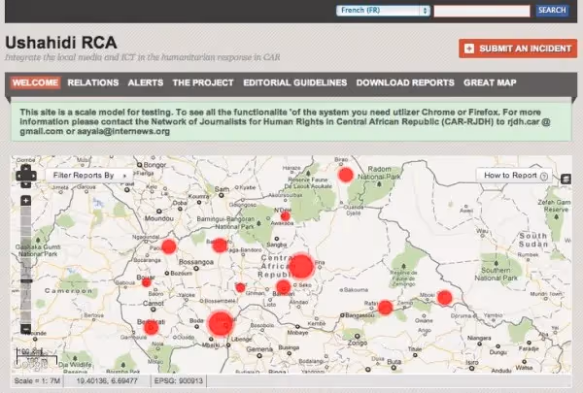Click the red incident marker near Birao

coord(345,175)
